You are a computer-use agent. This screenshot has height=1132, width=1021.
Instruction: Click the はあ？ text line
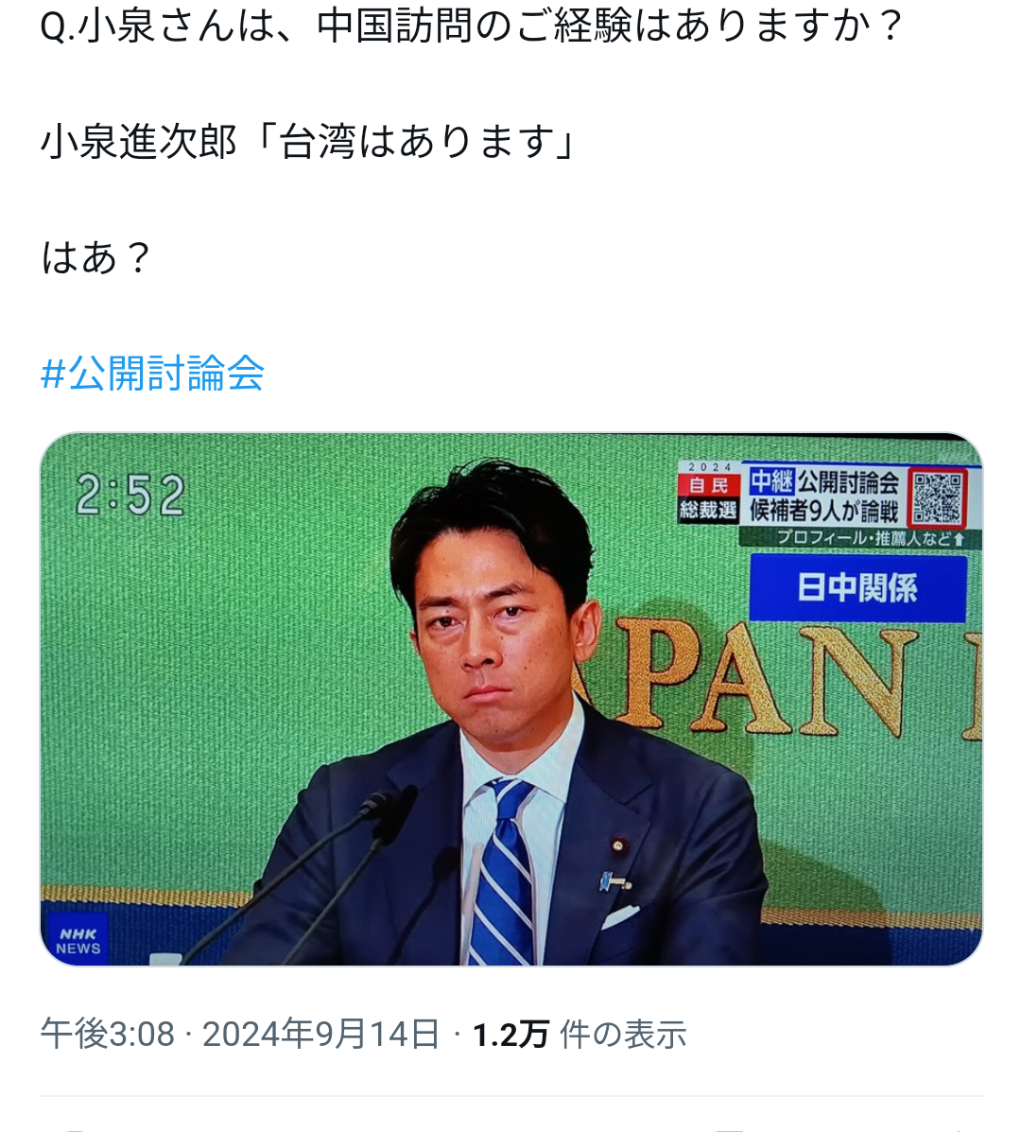(96, 257)
